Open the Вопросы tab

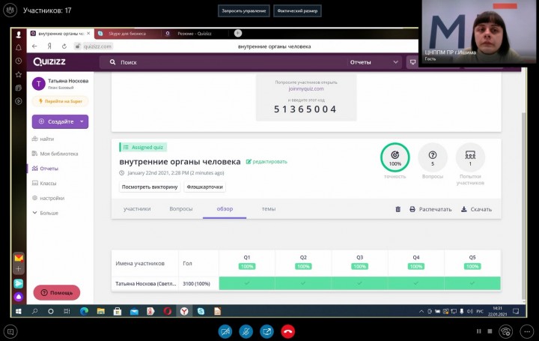point(181,209)
